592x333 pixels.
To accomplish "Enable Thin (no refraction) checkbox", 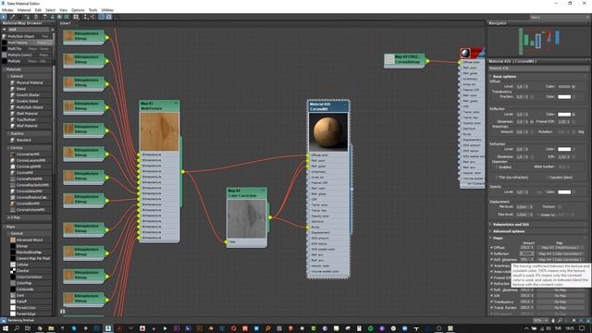I will [x=498, y=177].
